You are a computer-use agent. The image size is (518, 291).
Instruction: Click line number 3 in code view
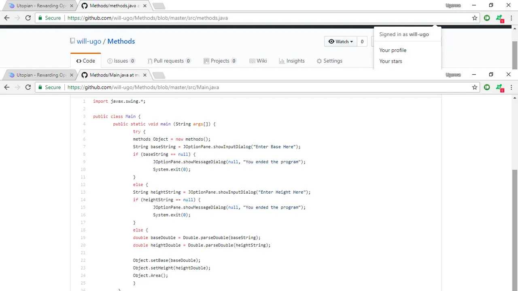point(84,116)
